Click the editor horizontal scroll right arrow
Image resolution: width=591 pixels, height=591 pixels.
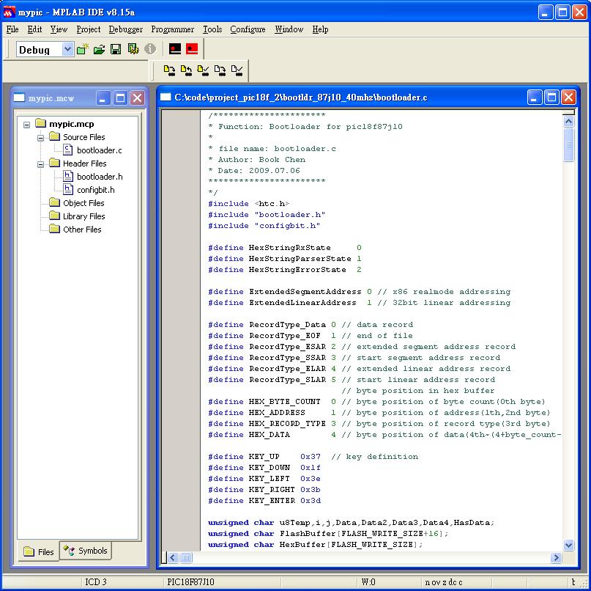556,557
